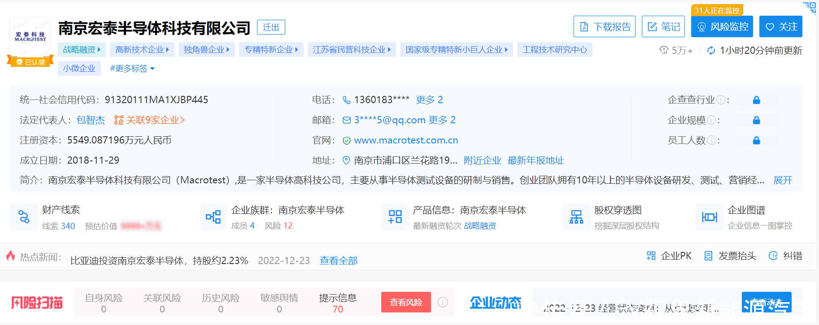Expand the 高新技术企业 tag
The height and width of the screenshot is (325, 819).
pyautogui.click(x=142, y=49)
